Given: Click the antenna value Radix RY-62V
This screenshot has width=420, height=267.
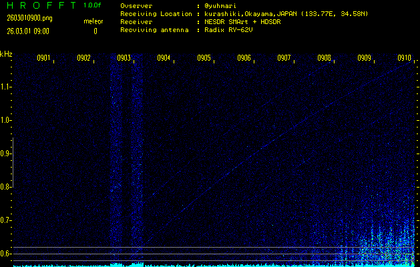Looking at the screenshot, I should (x=228, y=30).
